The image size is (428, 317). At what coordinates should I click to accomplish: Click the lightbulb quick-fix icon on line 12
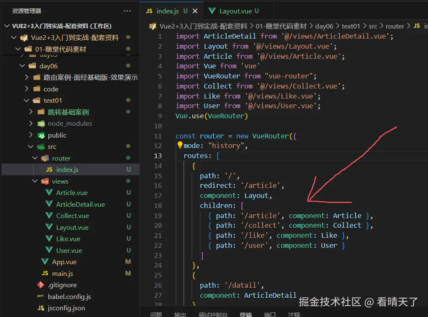pyautogui.click(x=180, y=145)
